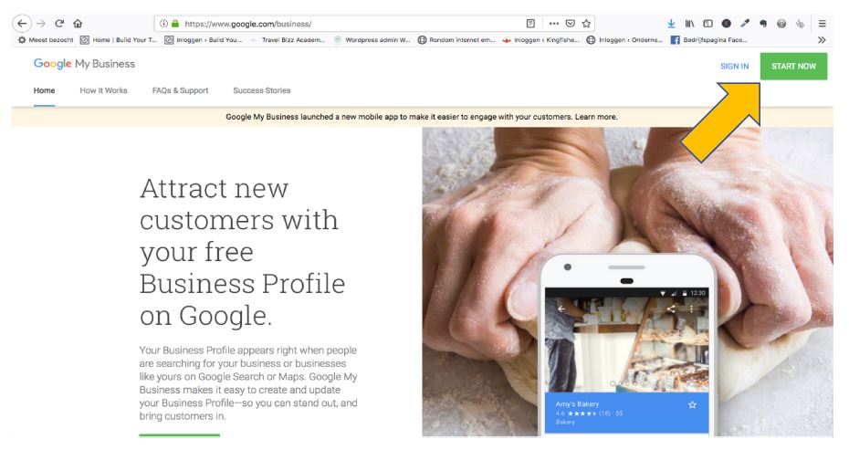Open the Success Stories tab
This screenshot has width=849, height=450.
pos(261,90)
